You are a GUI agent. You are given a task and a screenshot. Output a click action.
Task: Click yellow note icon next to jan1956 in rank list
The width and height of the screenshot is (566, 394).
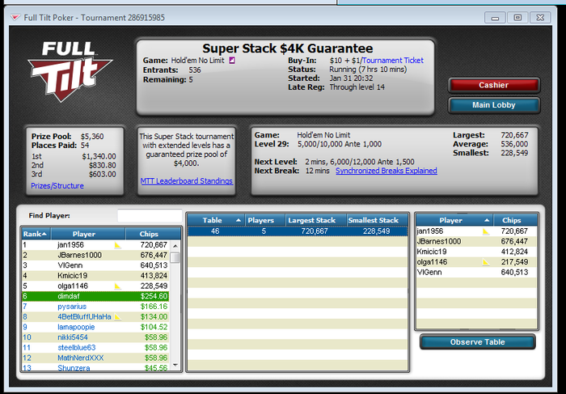[x=118, y=245]
